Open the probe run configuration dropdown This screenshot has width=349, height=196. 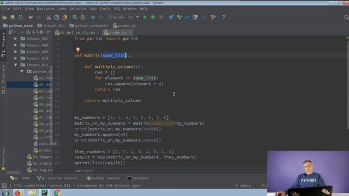[x=124, y=17]
